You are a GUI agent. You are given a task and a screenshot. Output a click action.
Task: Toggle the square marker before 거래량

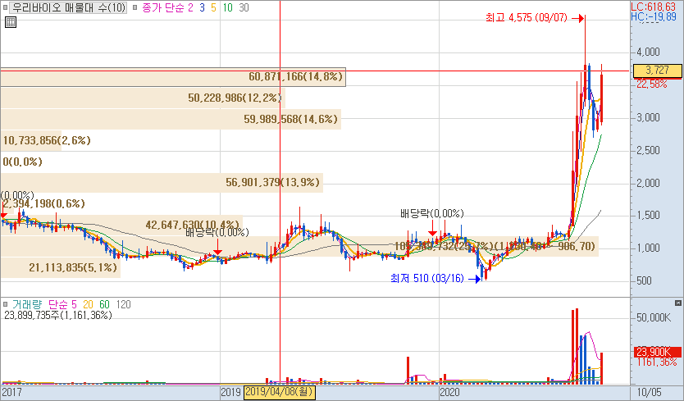point(5,304)
